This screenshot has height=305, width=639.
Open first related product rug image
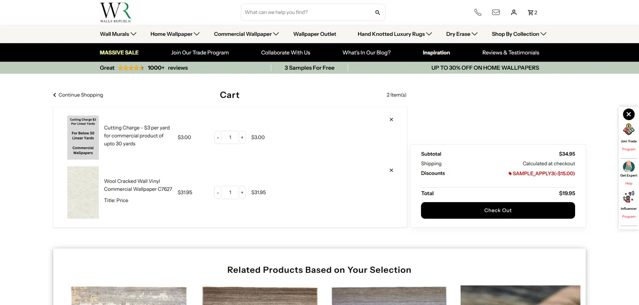129,295
